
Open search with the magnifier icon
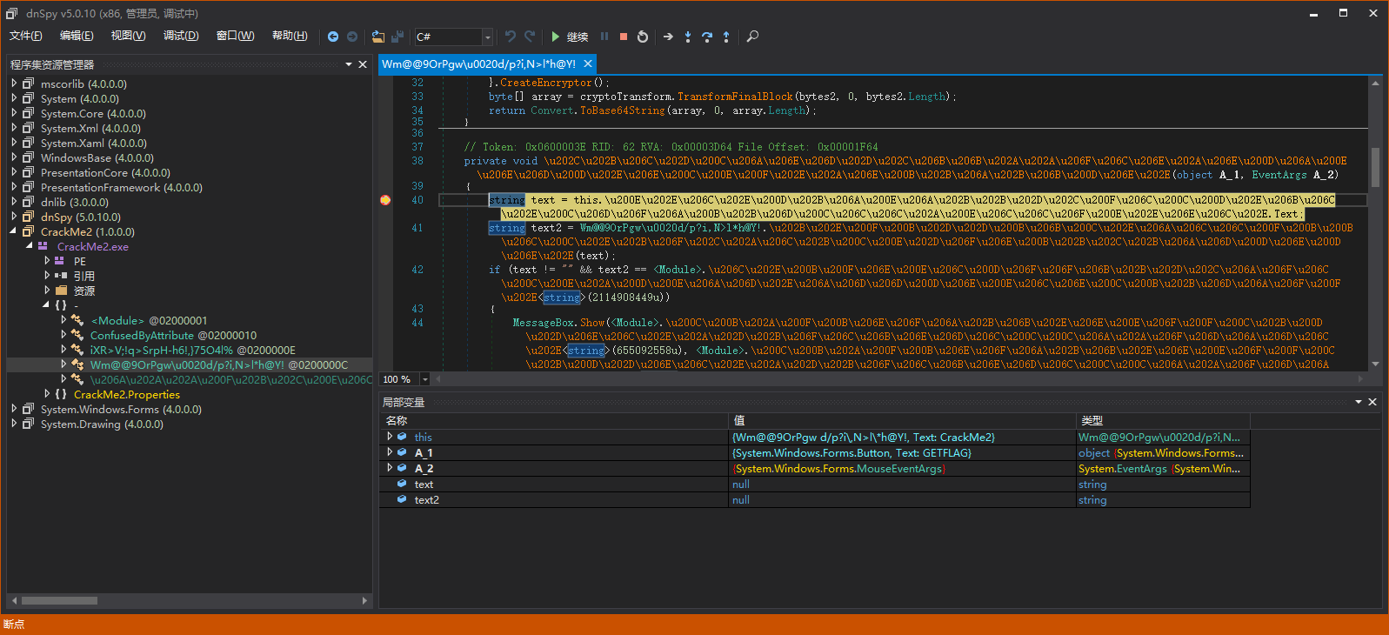point(753,37)
